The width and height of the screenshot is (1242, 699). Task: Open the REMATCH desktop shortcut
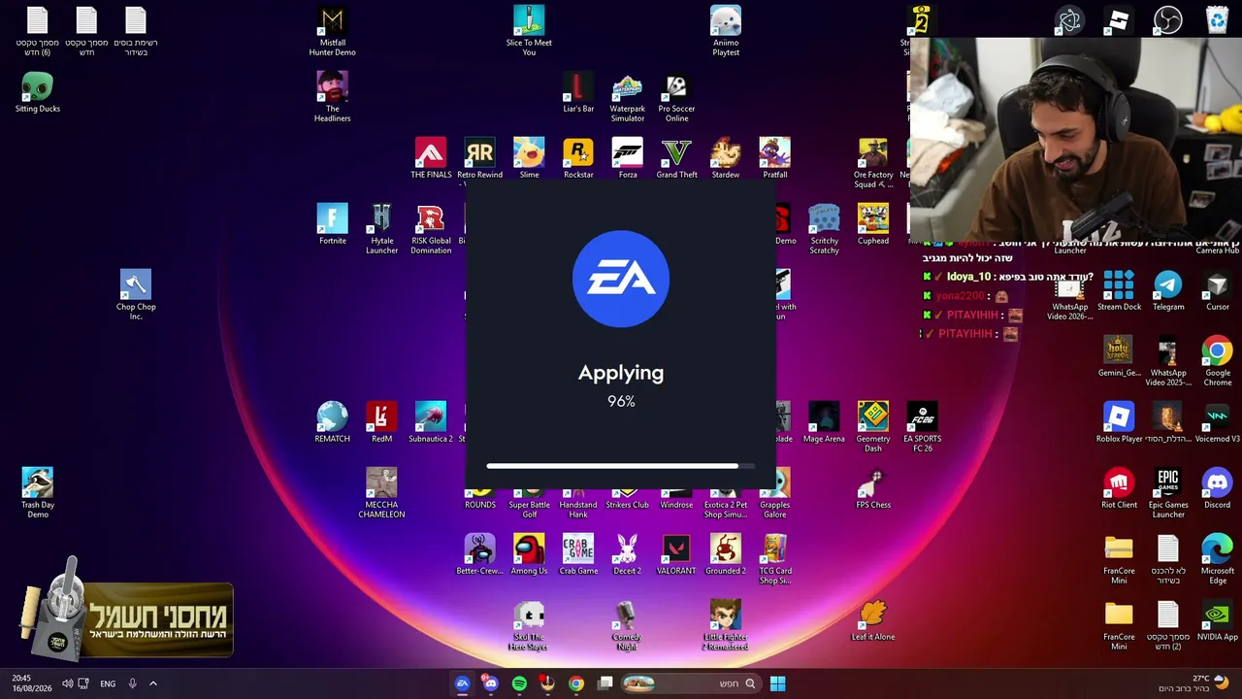332,422
